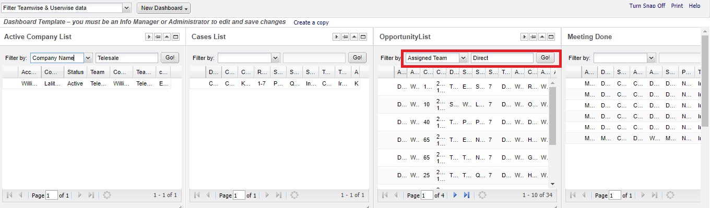Click the pin icon in Active Company List header
Image resolution: width=710 pixels, height=208 pixels.
157,37
